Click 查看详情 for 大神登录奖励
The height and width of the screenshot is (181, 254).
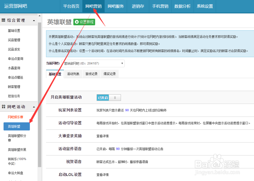coord(103,136)
